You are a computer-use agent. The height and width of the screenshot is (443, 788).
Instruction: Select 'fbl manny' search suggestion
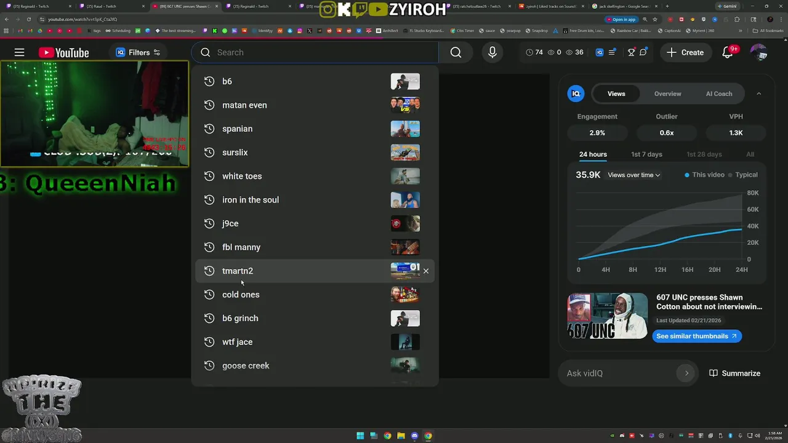(x=315, y=247)
